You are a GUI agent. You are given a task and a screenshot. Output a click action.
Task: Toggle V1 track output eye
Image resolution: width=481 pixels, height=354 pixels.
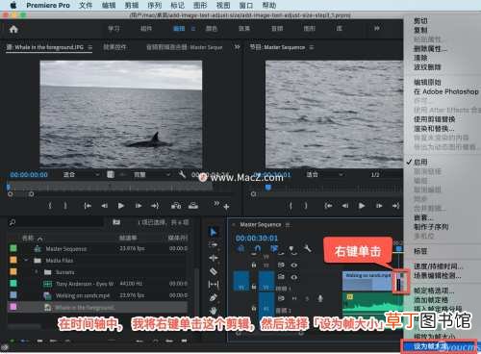[x=294, y=277]
